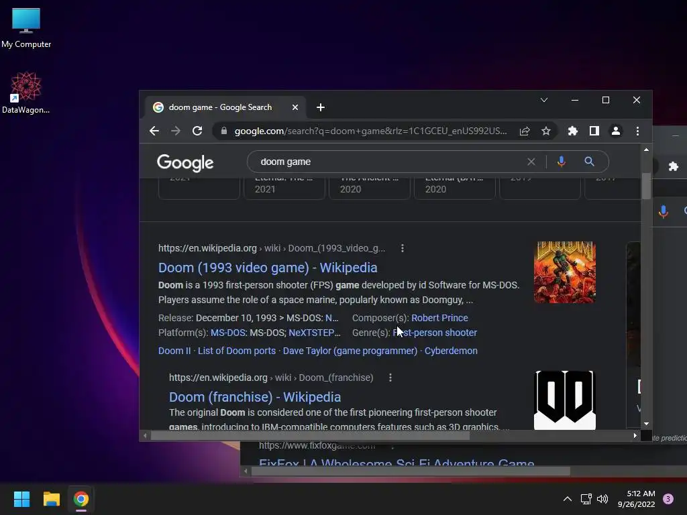Open Extensions puzzle icon in the background window

pos(674,166)
